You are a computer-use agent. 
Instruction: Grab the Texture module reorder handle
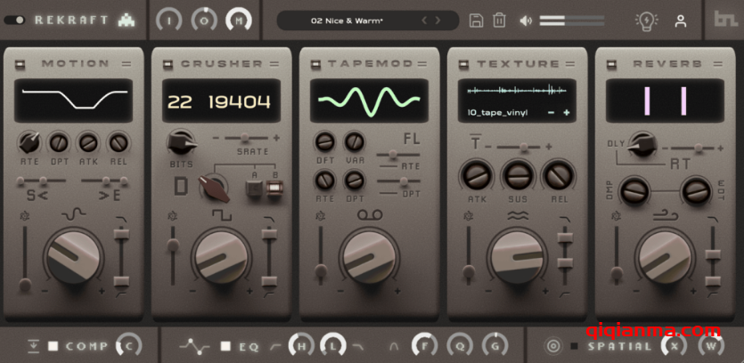click(570, 64)
